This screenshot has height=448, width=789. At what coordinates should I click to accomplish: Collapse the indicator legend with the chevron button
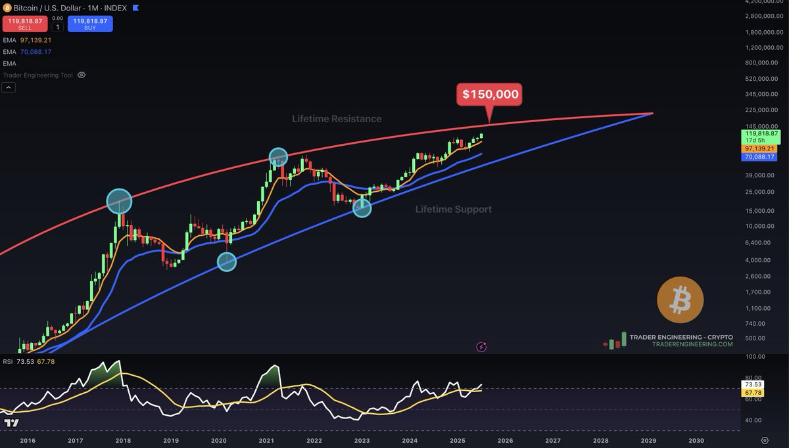9,87
